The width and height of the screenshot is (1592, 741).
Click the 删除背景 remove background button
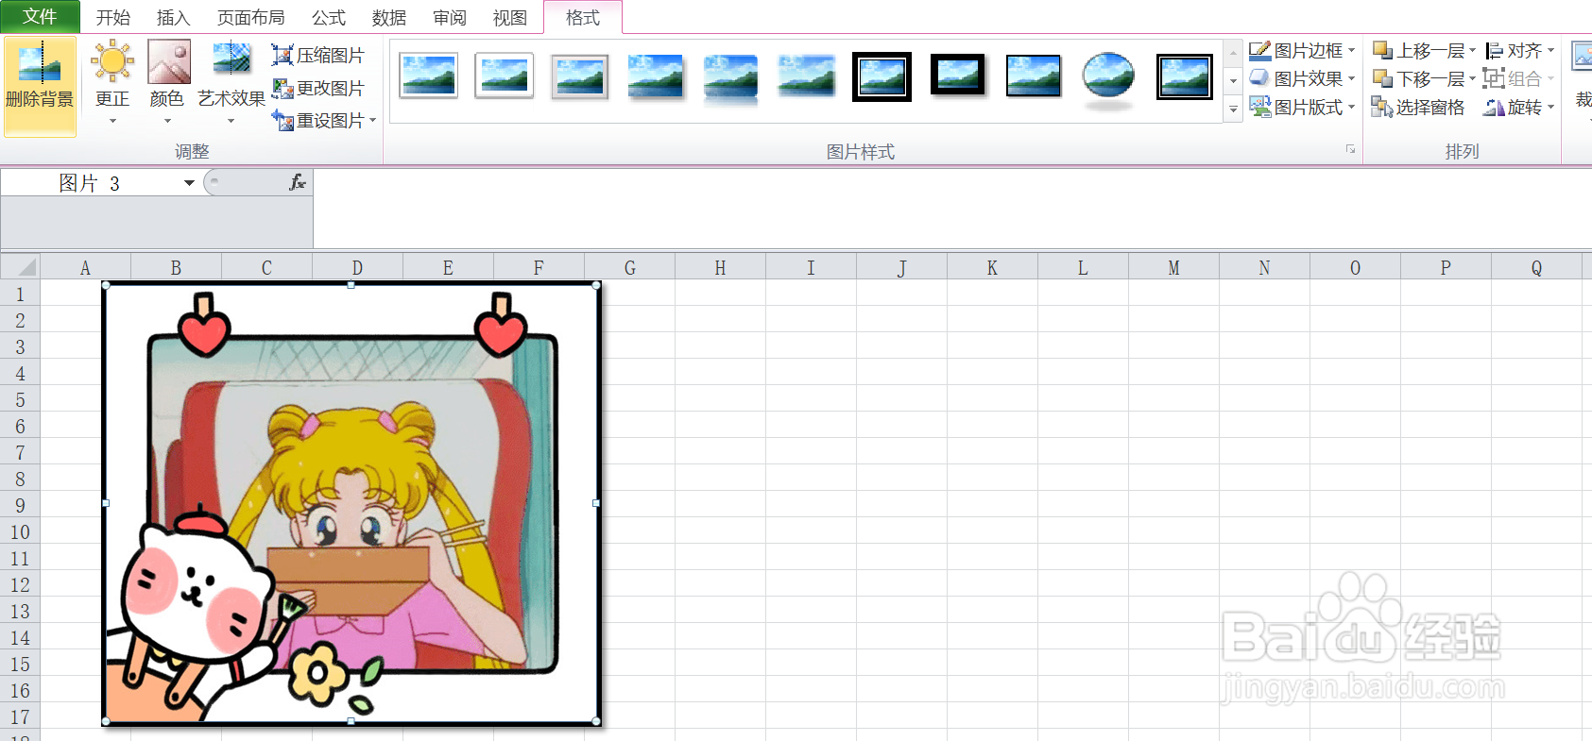click(x=40, y=87)
